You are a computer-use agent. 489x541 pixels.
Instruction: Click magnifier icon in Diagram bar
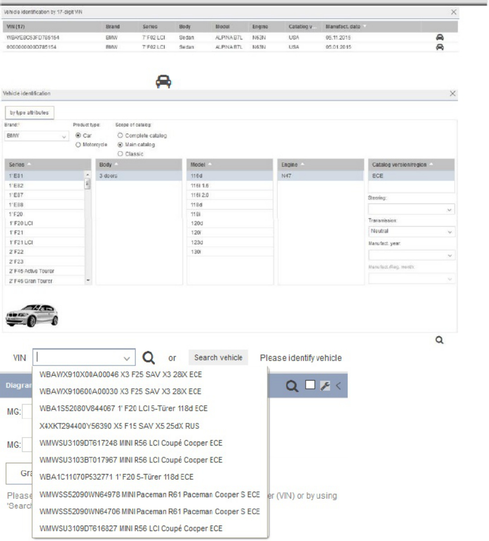click(x=292, y=386)
